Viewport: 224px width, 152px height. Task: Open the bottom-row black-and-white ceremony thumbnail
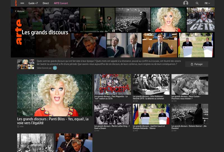(x=36, y=143)
